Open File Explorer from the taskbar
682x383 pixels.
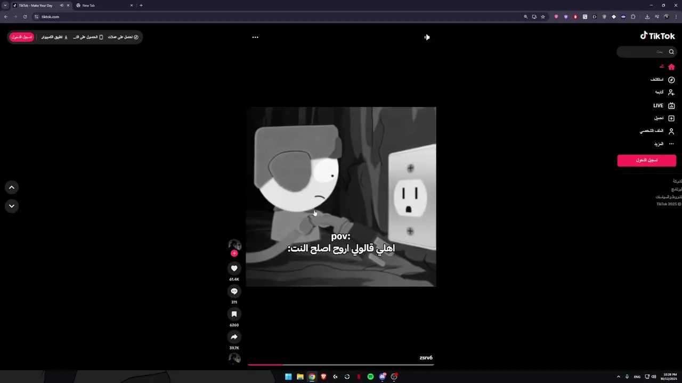pos(300,377)
